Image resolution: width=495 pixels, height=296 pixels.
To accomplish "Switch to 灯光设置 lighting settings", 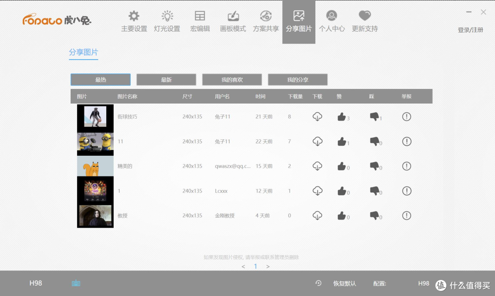I will click(167, 22).
